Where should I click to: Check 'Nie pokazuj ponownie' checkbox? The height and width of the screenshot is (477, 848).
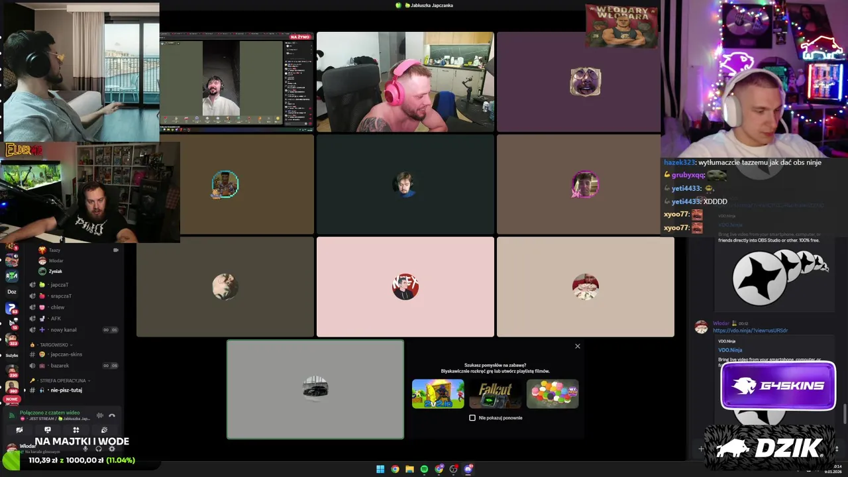click(472, 418)
